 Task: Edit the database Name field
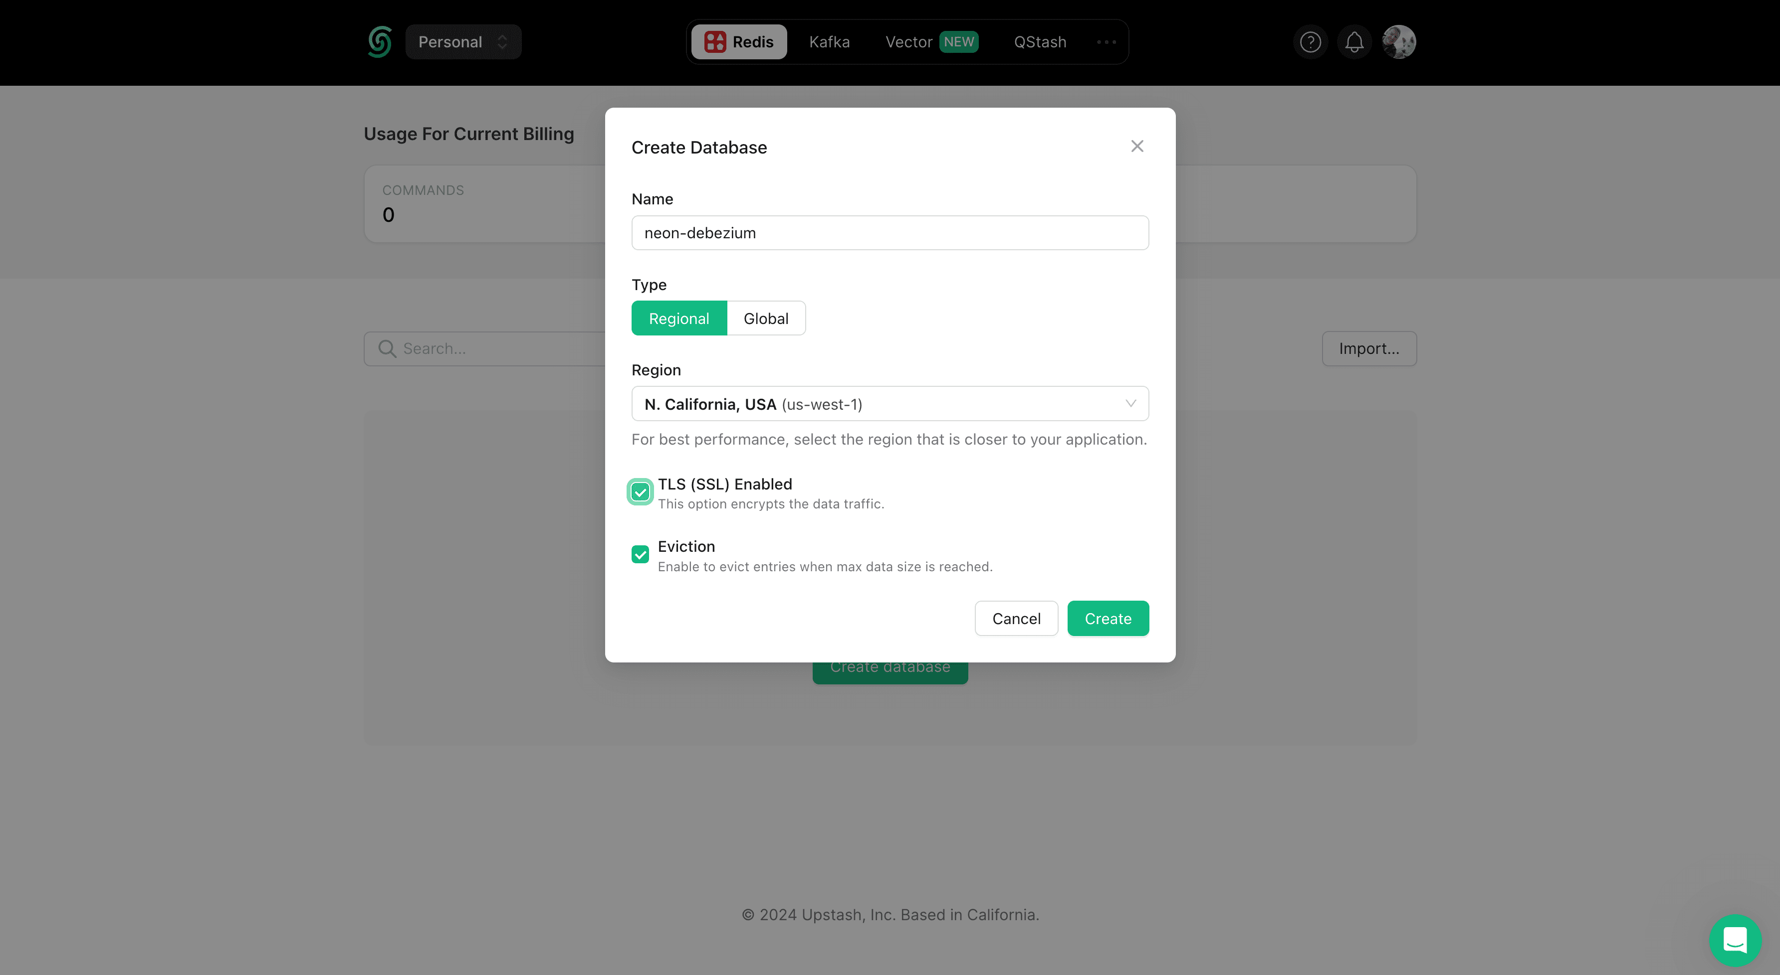coord(890,233)
